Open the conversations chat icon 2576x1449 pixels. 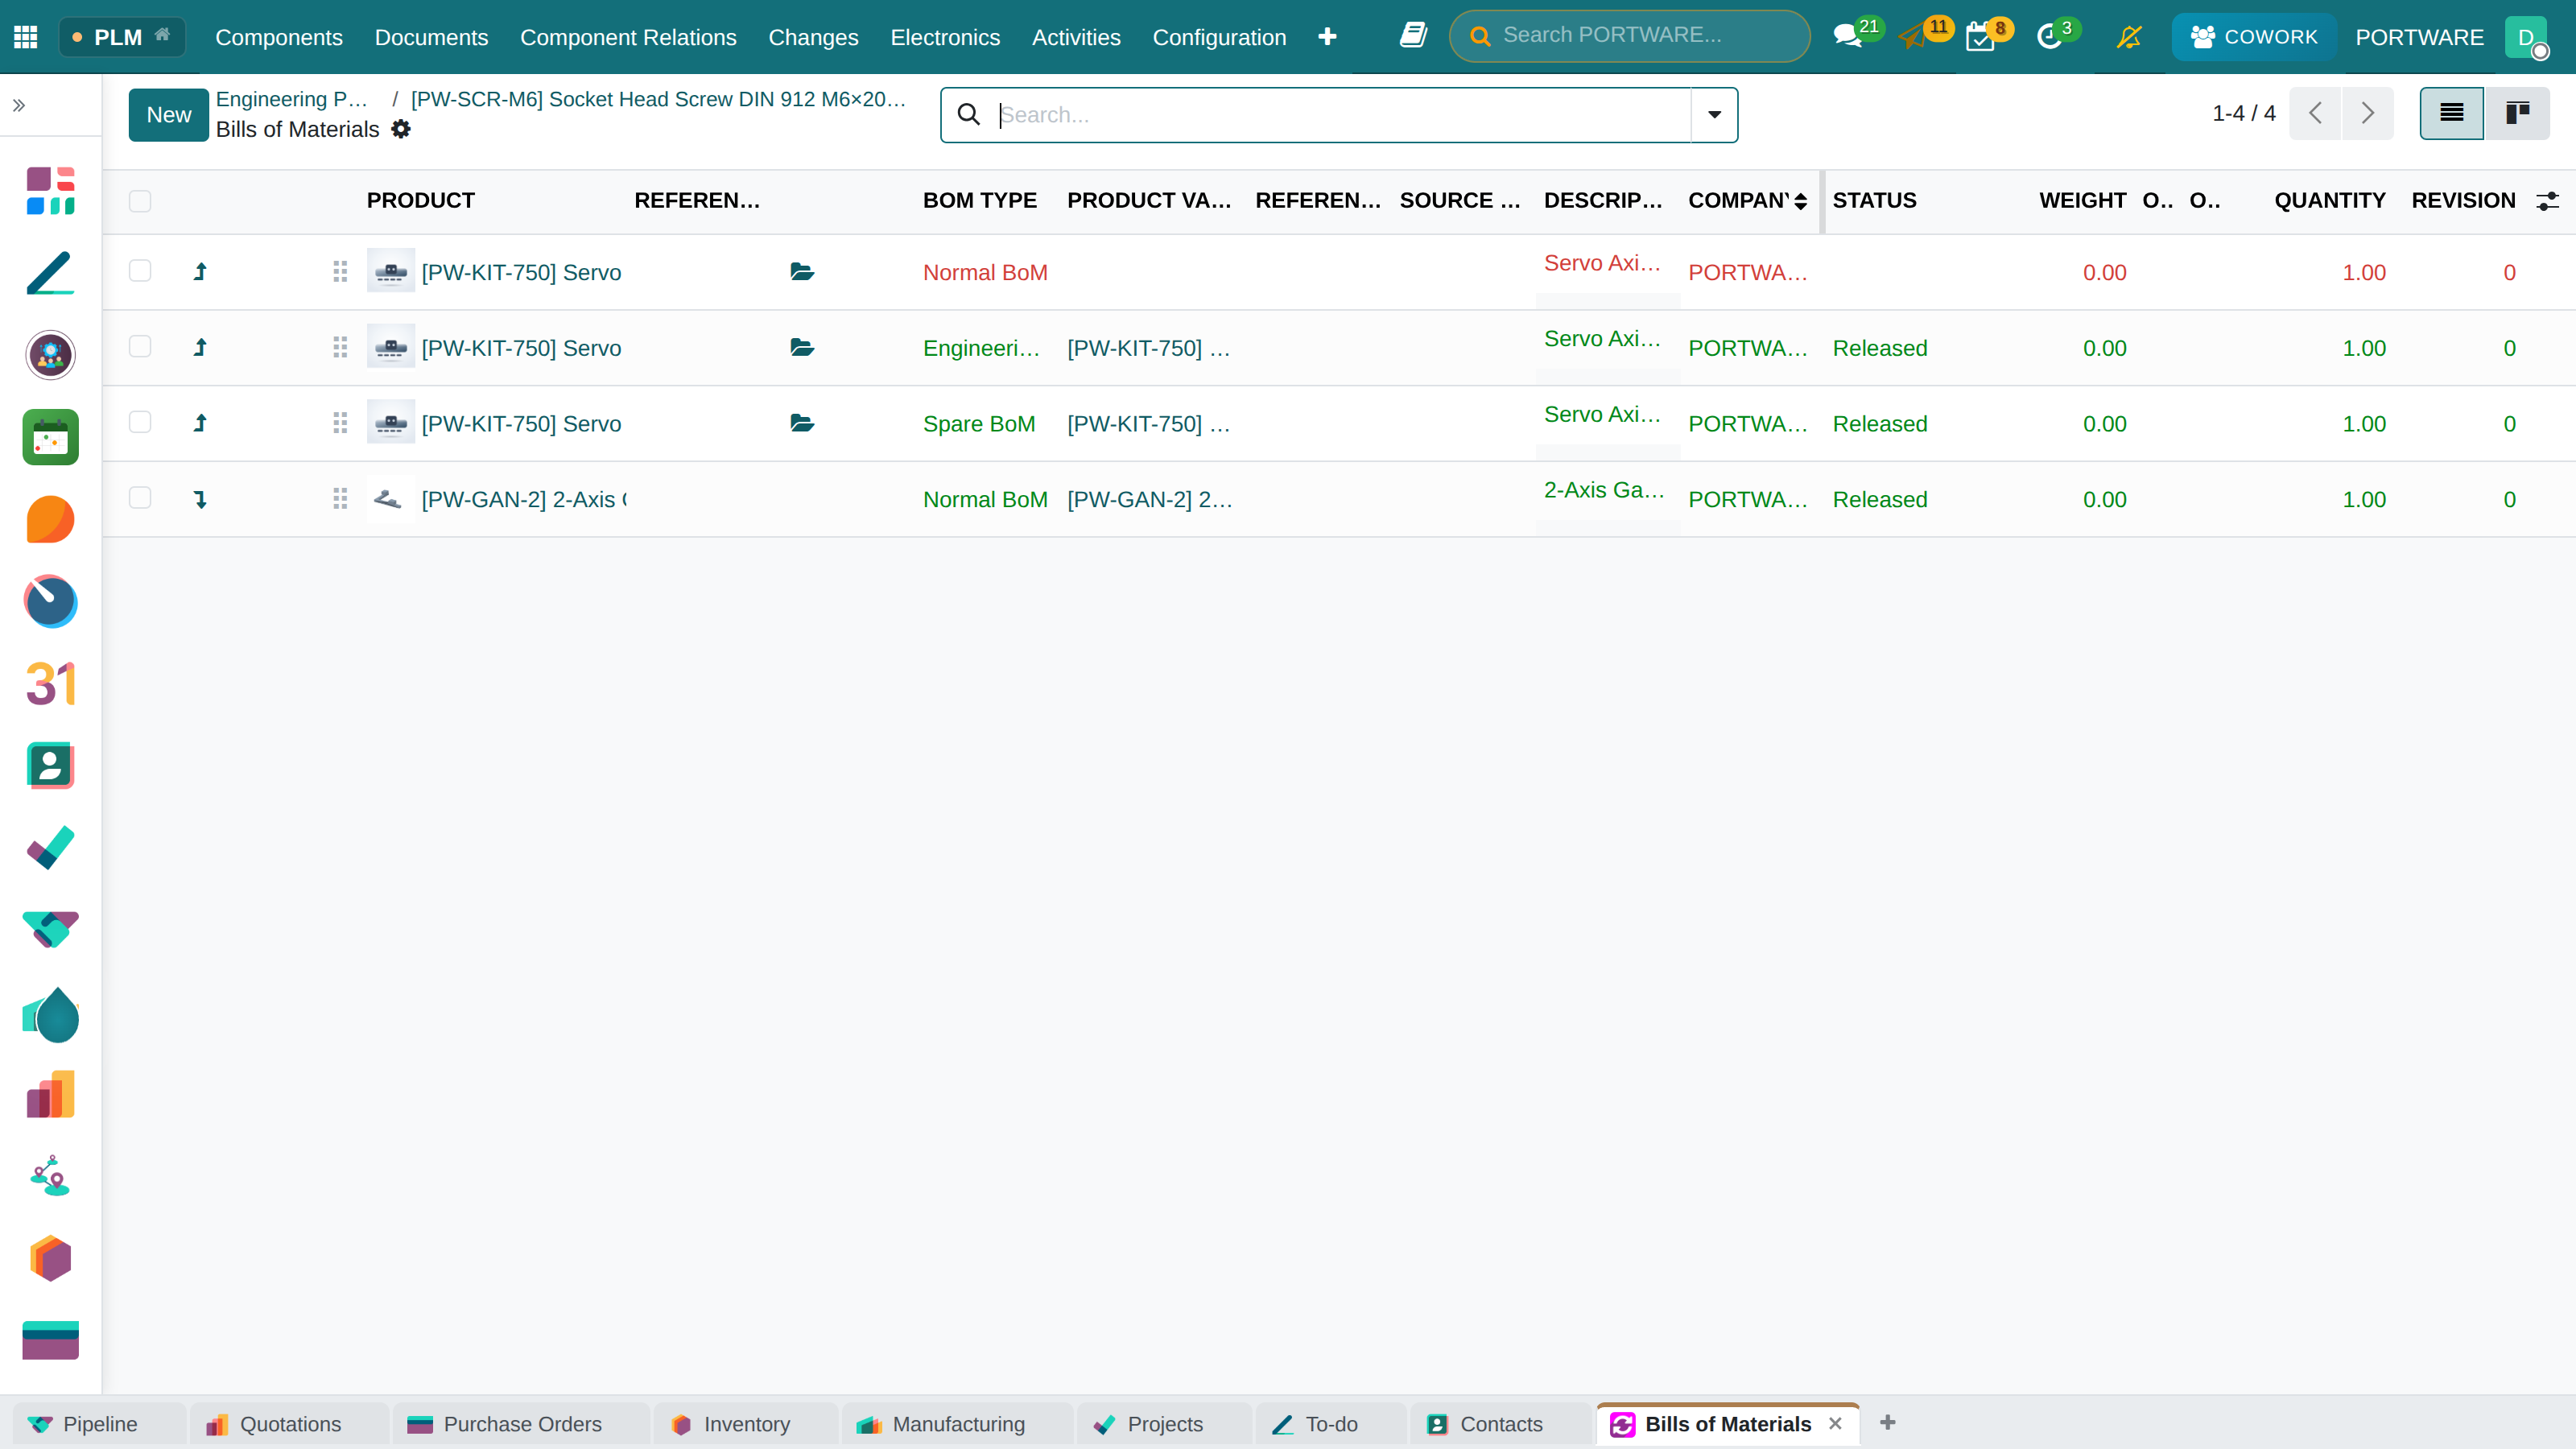point(1847,37)
